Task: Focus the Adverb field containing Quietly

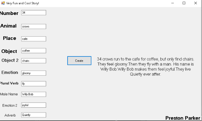Action: coord(34,115)
